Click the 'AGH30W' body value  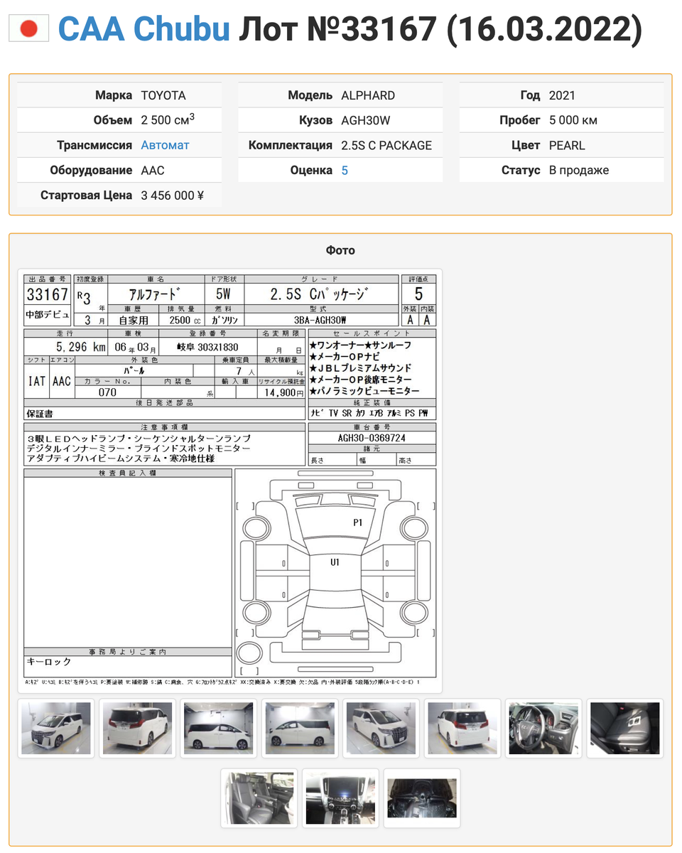[x=365, y=120]
